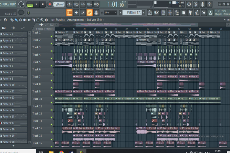The height and width of the screenshot is (153, 230).
Task: Click the download content library icon
Action: pos(210,13)
